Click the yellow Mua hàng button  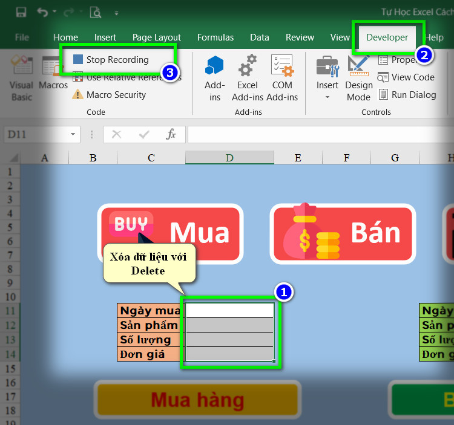click(x=197, y=400)
